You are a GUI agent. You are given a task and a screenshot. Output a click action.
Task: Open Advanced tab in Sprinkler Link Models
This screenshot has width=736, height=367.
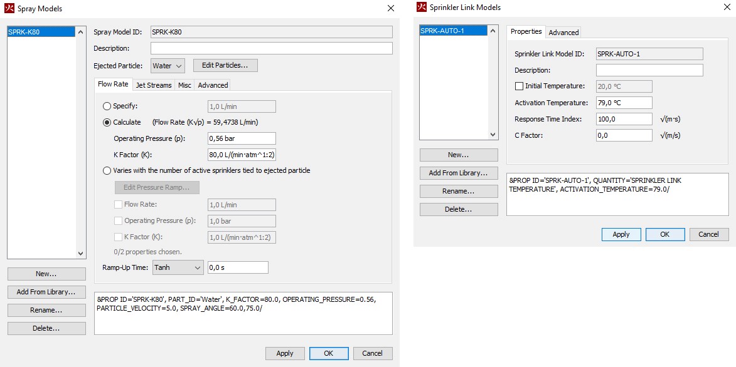coord(563,33)
